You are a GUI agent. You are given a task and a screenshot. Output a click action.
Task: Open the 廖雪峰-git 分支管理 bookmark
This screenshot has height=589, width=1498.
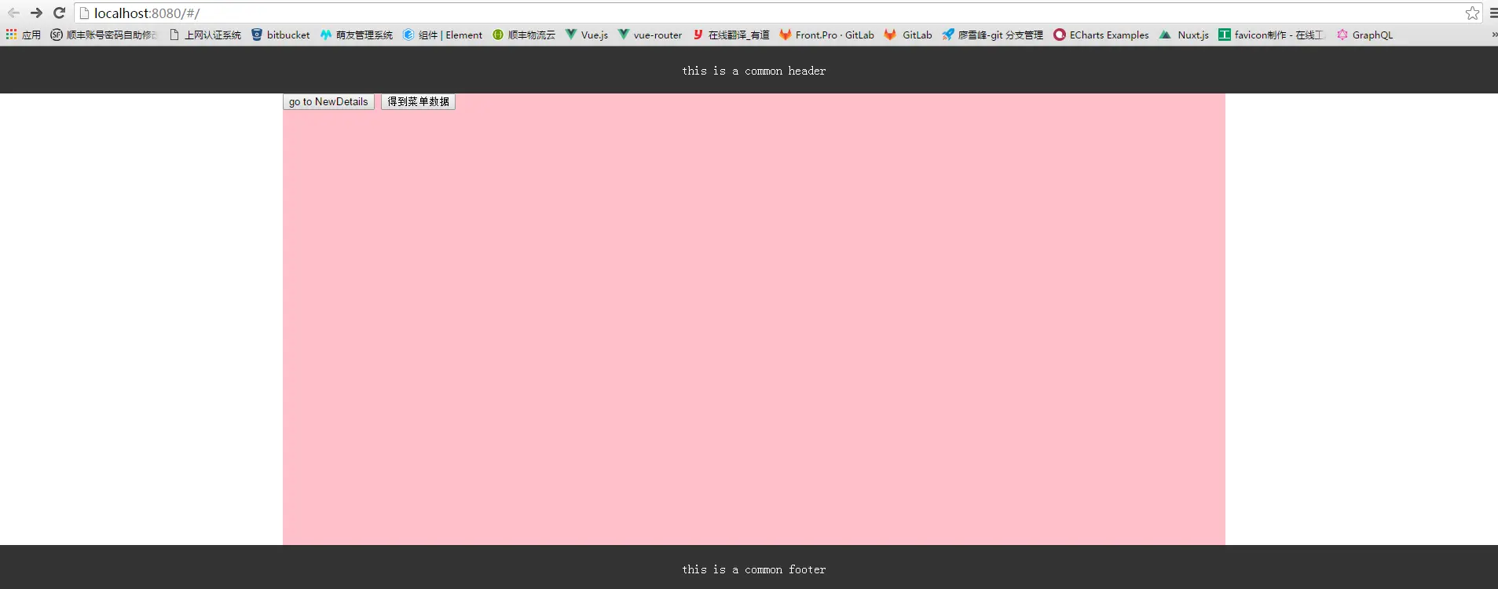tap(993, 35)
